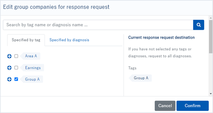213x113 pixels.
Task: Select the Earnings tag label
Action: [x=32, y=68]
